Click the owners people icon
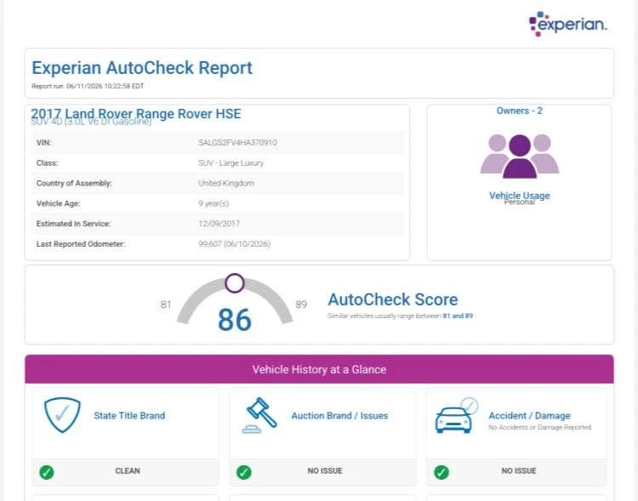 (x=520, y=157)
